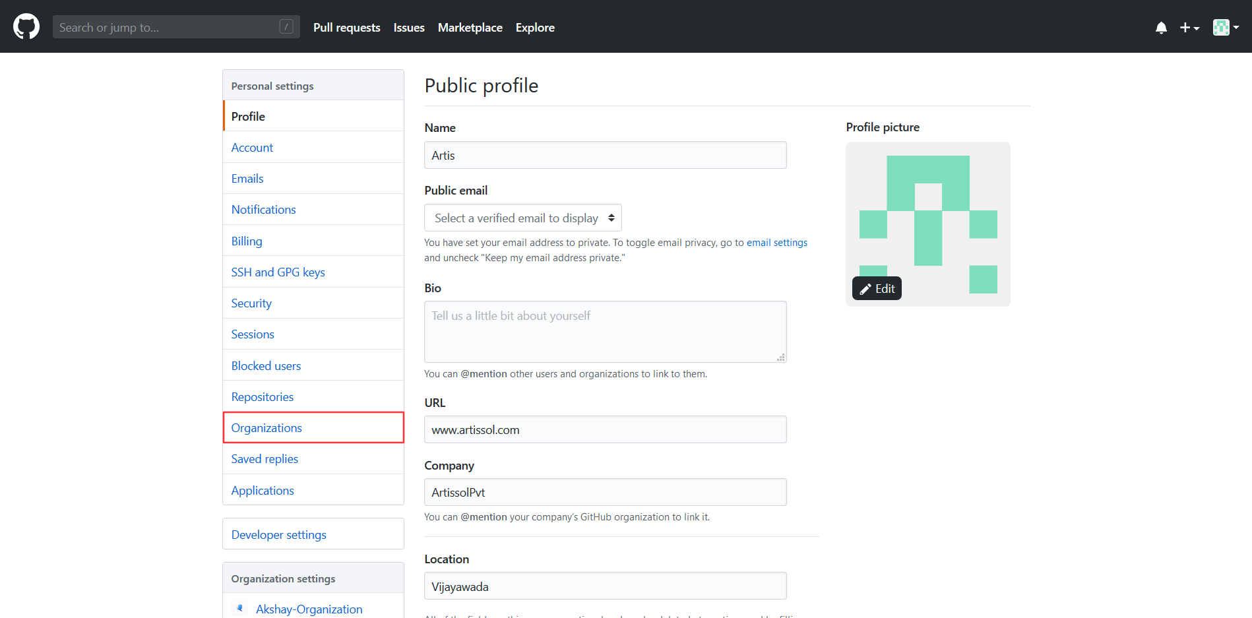Open Repositories settings in the sidebar
Screen dimensions: 1252x618
(313, 397)
